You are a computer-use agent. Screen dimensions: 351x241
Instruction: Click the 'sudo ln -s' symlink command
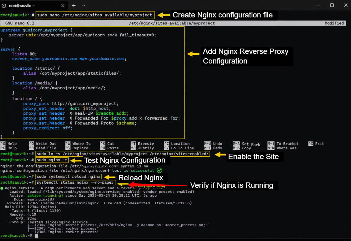(x=122, y=154)
